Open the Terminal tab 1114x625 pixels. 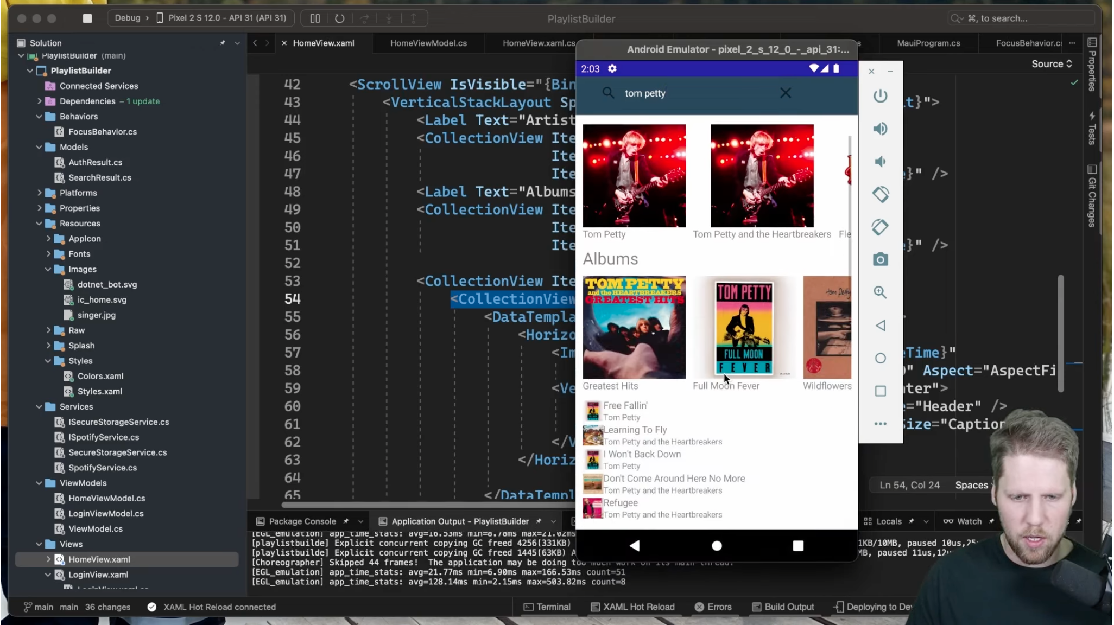(x=547, y=607)
